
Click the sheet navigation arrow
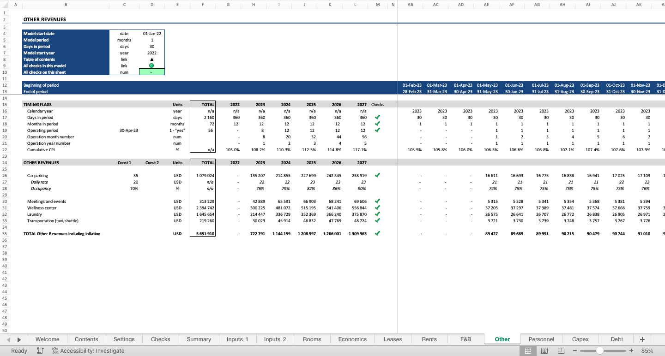point(18,339)
